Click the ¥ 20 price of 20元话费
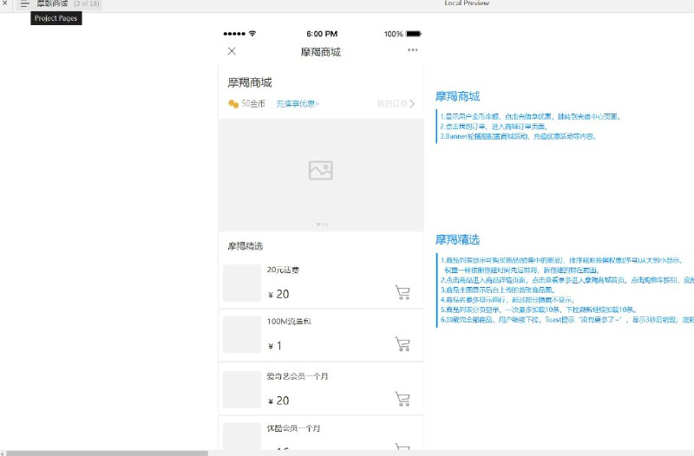 (x=278, y=294)
